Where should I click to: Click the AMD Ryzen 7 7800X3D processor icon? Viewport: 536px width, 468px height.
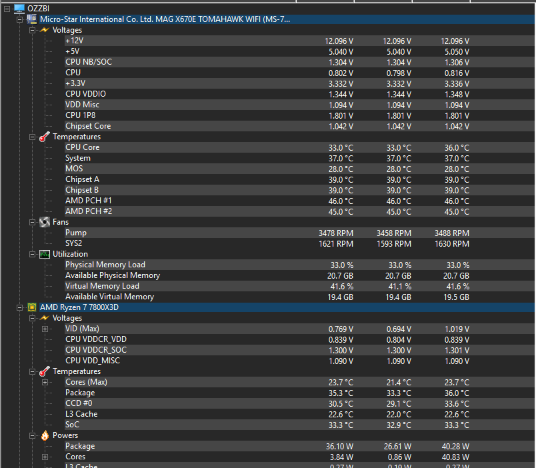coord(32,307)
